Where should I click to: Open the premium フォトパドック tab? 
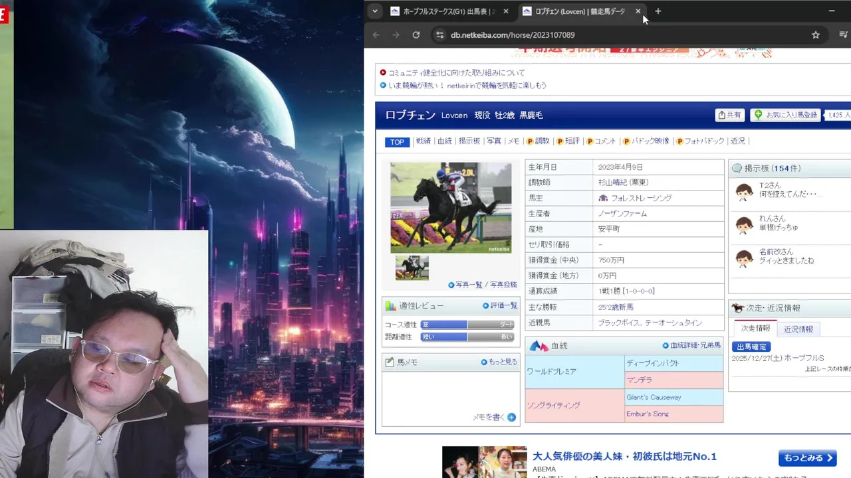click(x=701, y=141)
